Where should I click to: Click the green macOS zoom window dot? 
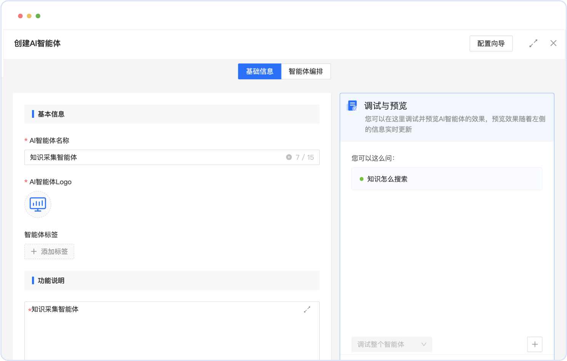38,16
